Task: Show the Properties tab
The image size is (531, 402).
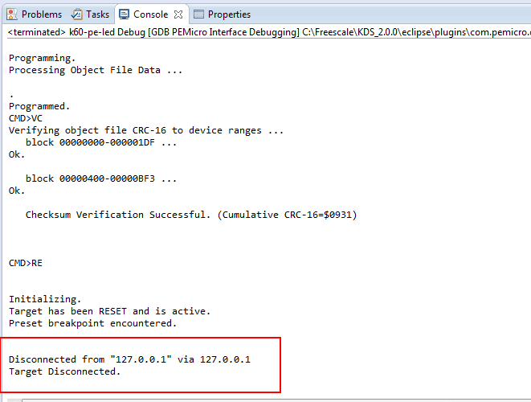Action: click(229, 14)
